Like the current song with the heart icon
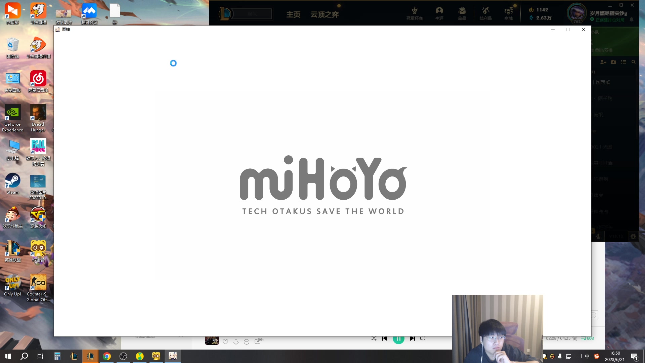This screenshot has height=363, width=645. click(x=225, y=342)
